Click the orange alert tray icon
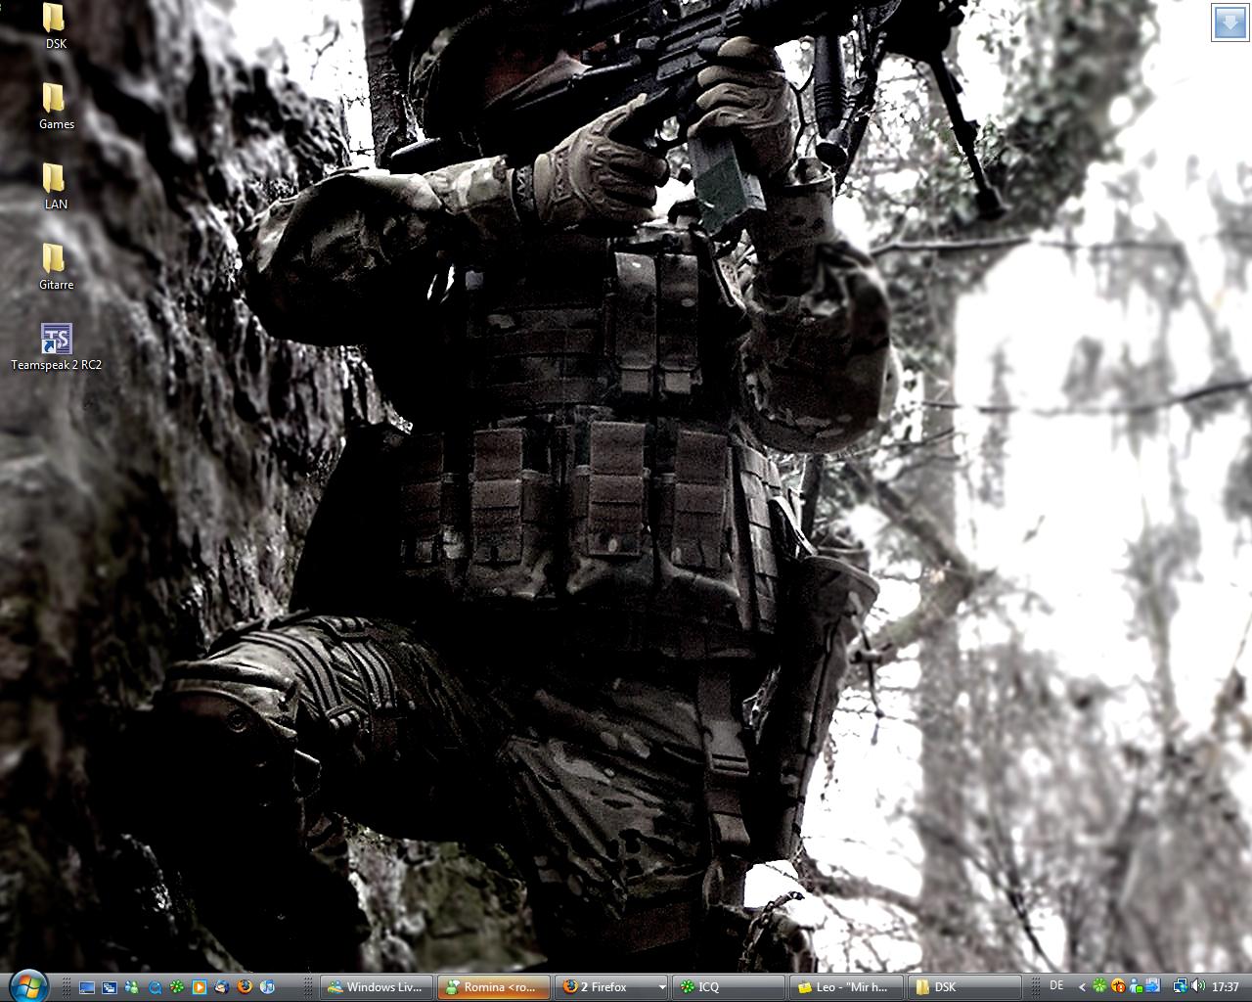Image resolution: width=1252 pixels, height=1002 pixels. (x=1118, y=986)
